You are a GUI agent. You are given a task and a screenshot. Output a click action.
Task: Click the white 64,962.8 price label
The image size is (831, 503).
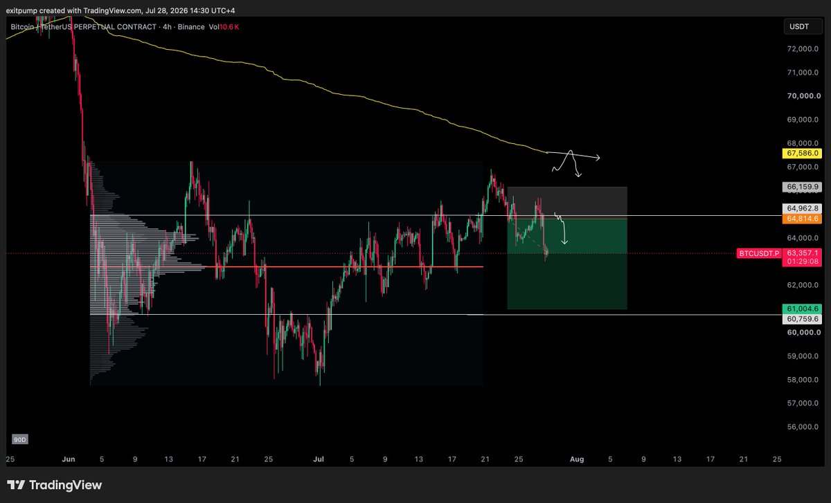[x=801, y=208]
